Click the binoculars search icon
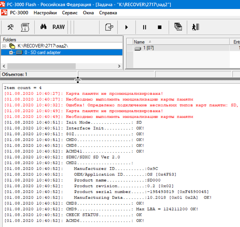 [x=44, y=27]
